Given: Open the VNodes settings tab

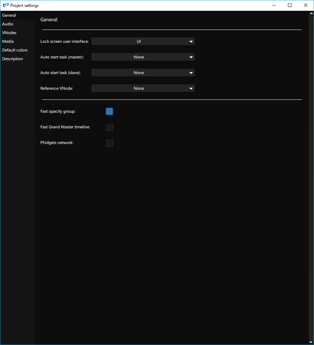Looking at the screenshot, I should click(x=9, y=33).
